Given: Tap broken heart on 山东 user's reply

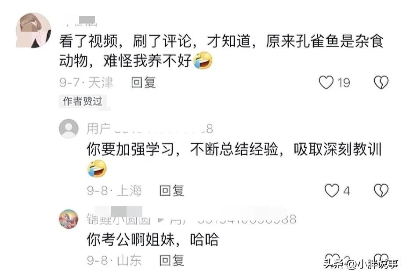Looking at the screenshot, I should coord(381,259).
